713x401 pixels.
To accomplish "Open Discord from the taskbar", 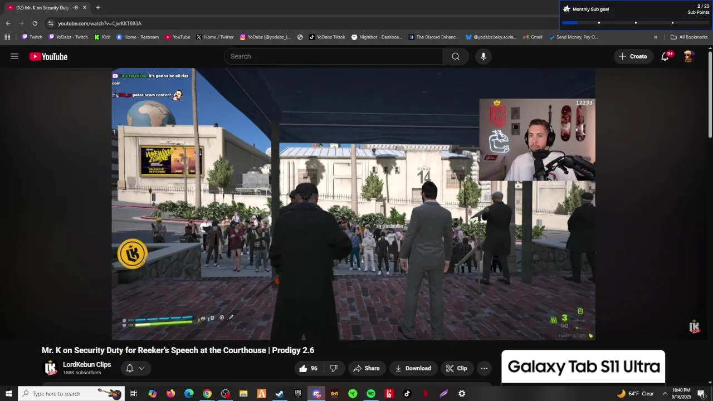I will [316, 394].
